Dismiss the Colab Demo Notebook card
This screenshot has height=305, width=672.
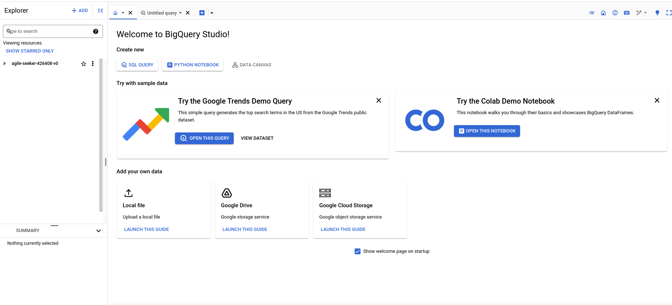coord(657,100)
